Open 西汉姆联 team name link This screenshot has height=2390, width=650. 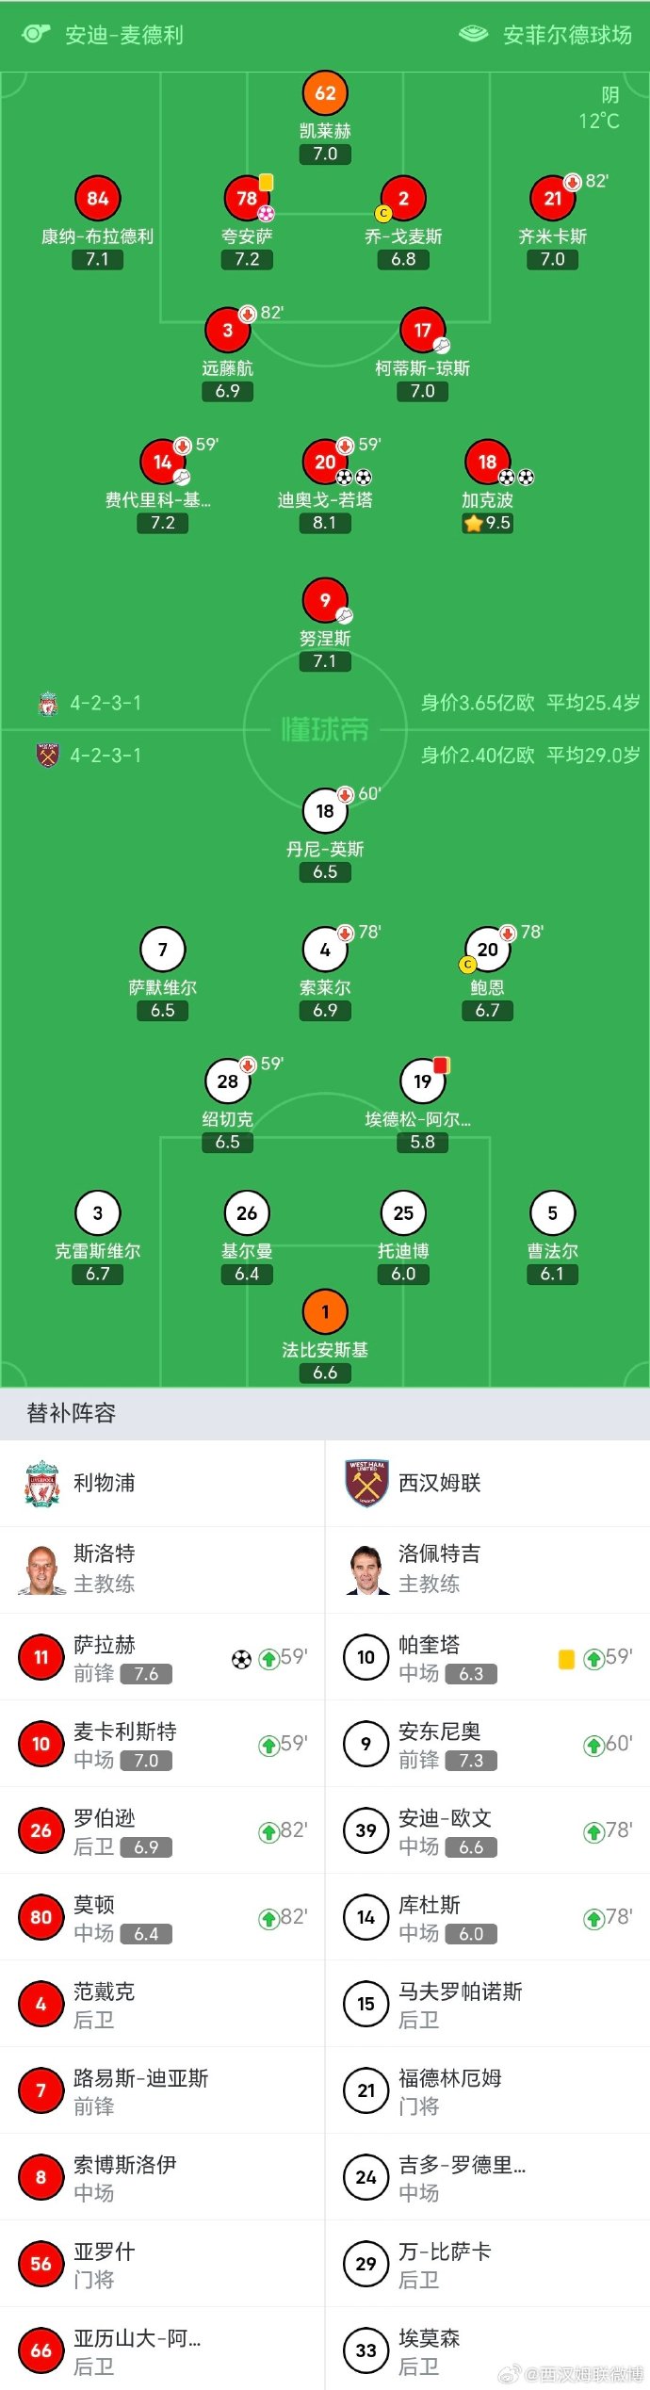439,1483
